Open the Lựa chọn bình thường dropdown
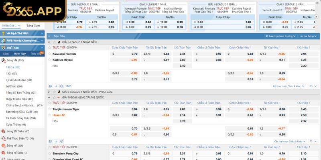 point(282,36)
